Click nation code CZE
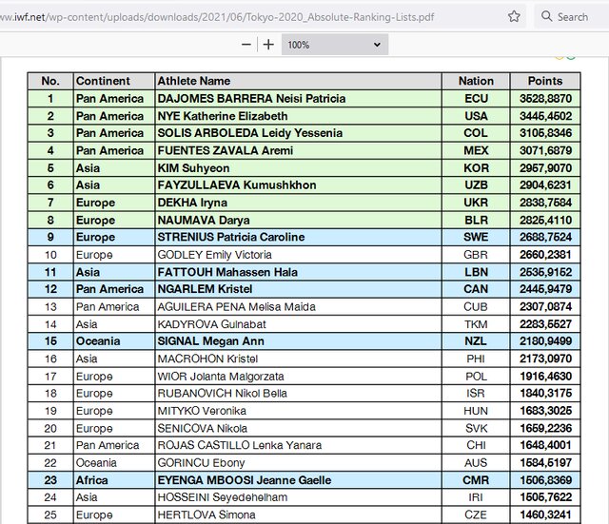609x524 pixels. [476, 515]
